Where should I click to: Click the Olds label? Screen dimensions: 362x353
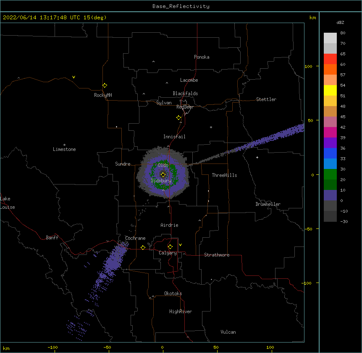pyautogui.click(x=163, y=165)
